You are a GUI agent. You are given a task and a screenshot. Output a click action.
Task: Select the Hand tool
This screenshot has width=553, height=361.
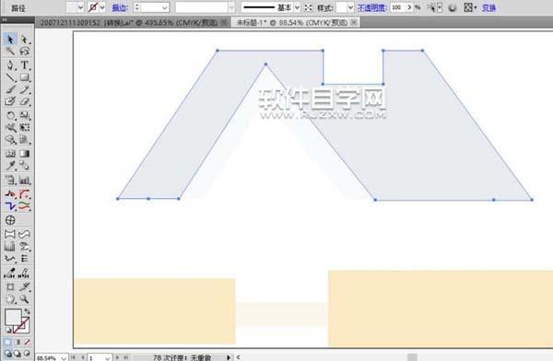pos(10,299)
